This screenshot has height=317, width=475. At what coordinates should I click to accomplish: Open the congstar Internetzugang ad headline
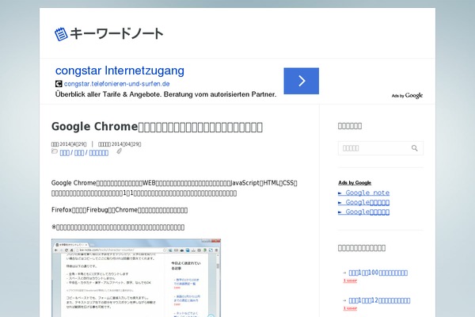click(120, 71)
